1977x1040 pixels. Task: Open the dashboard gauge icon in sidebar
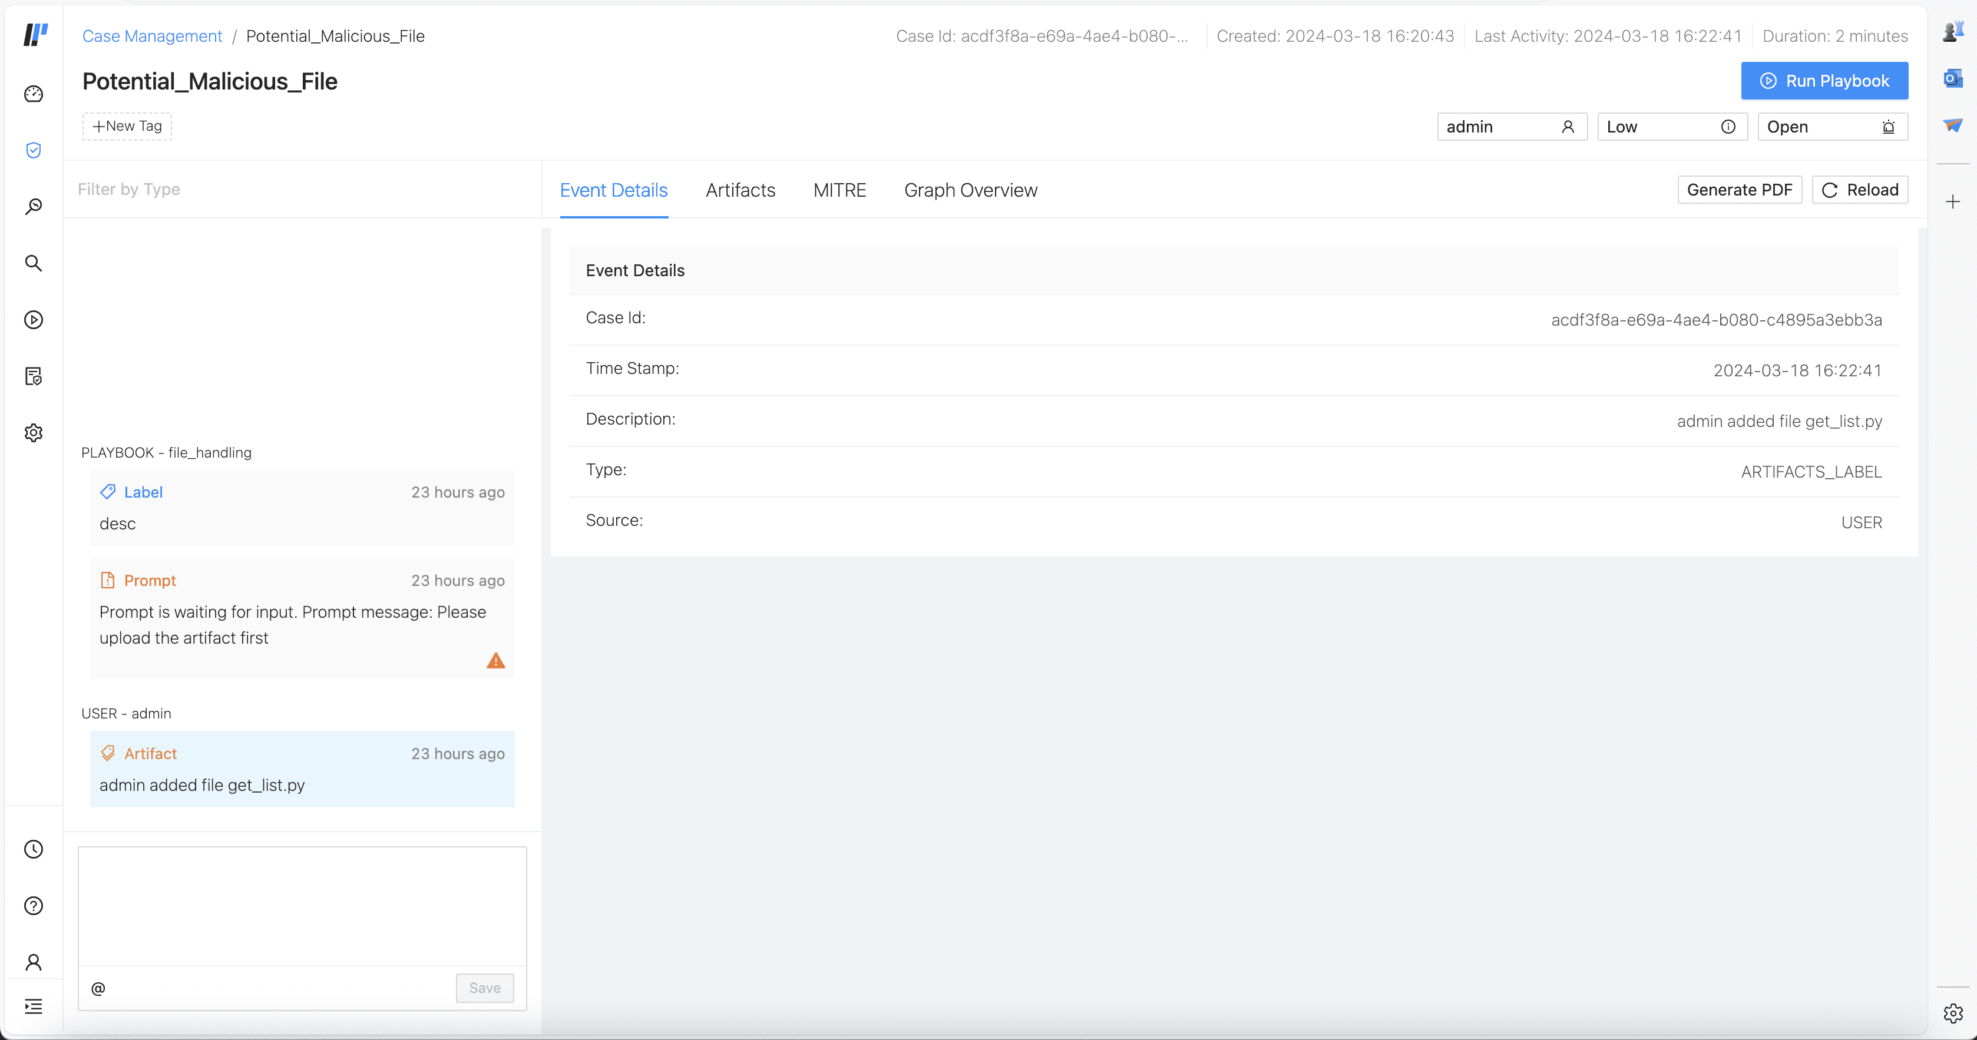click(33, 94)
